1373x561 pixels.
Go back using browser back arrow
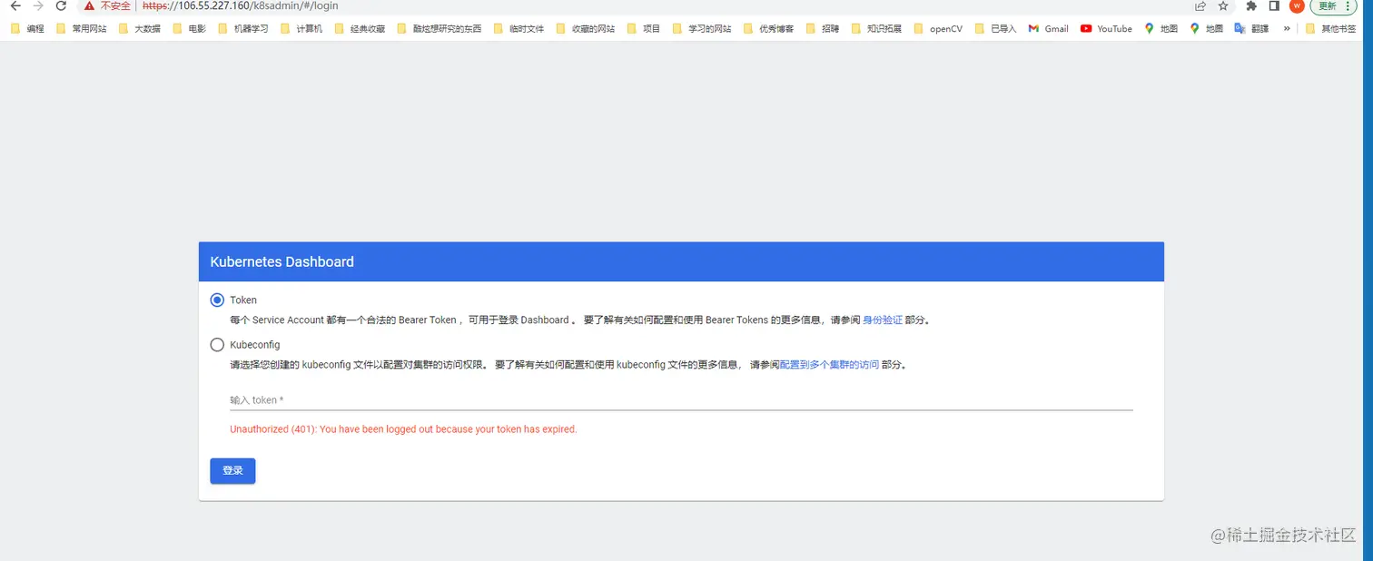click(x=15, y=5)
